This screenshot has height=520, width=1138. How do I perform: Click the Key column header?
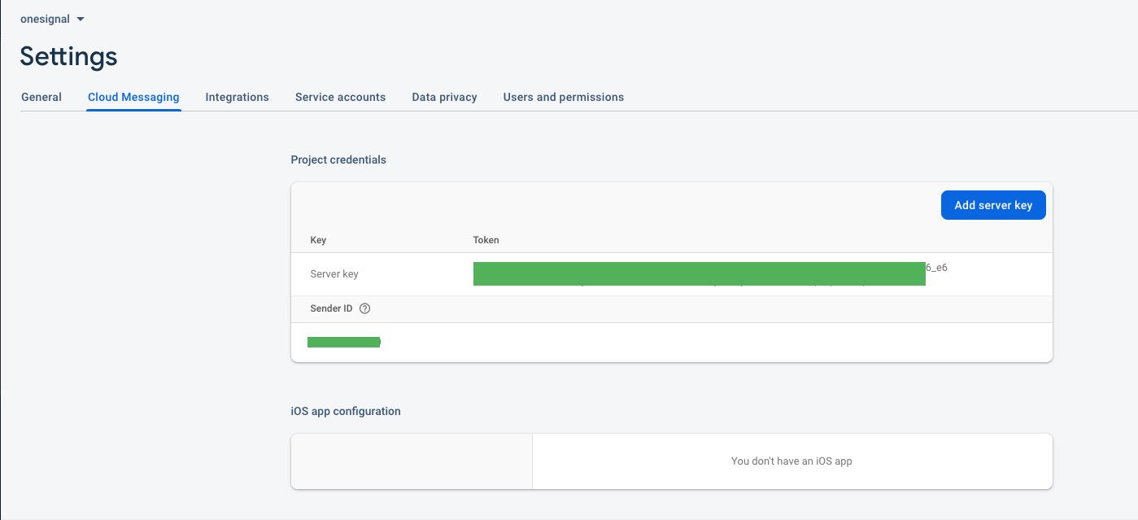click(318, 240)
